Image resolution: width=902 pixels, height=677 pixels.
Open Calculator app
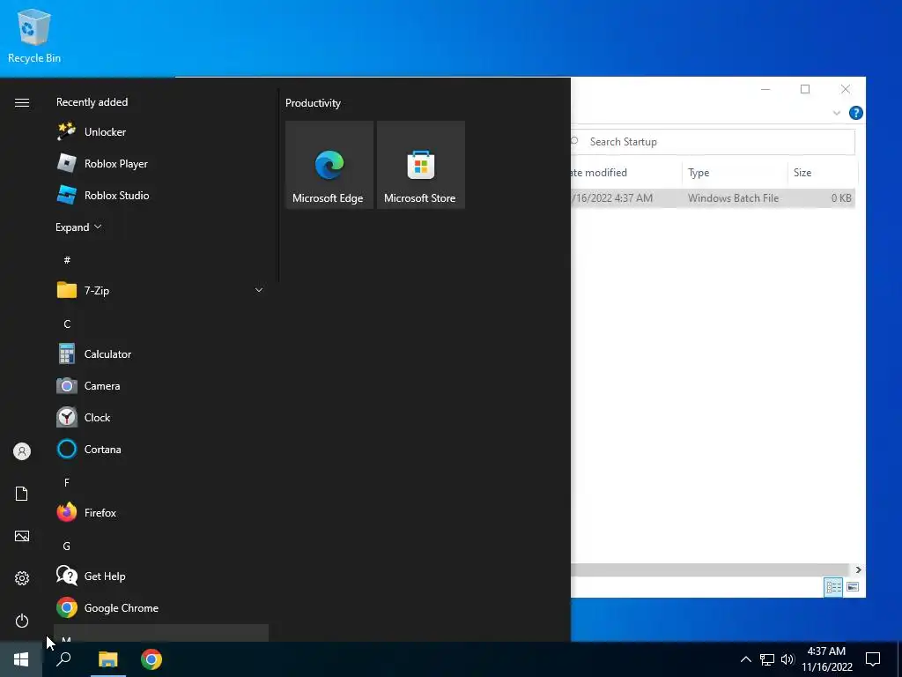tap(161, 354)
